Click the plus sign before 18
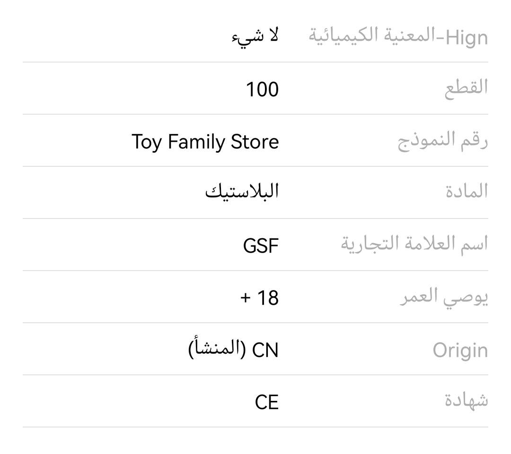 point(245,298)
